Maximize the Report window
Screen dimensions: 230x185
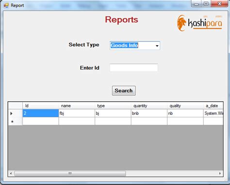point(206,4)
